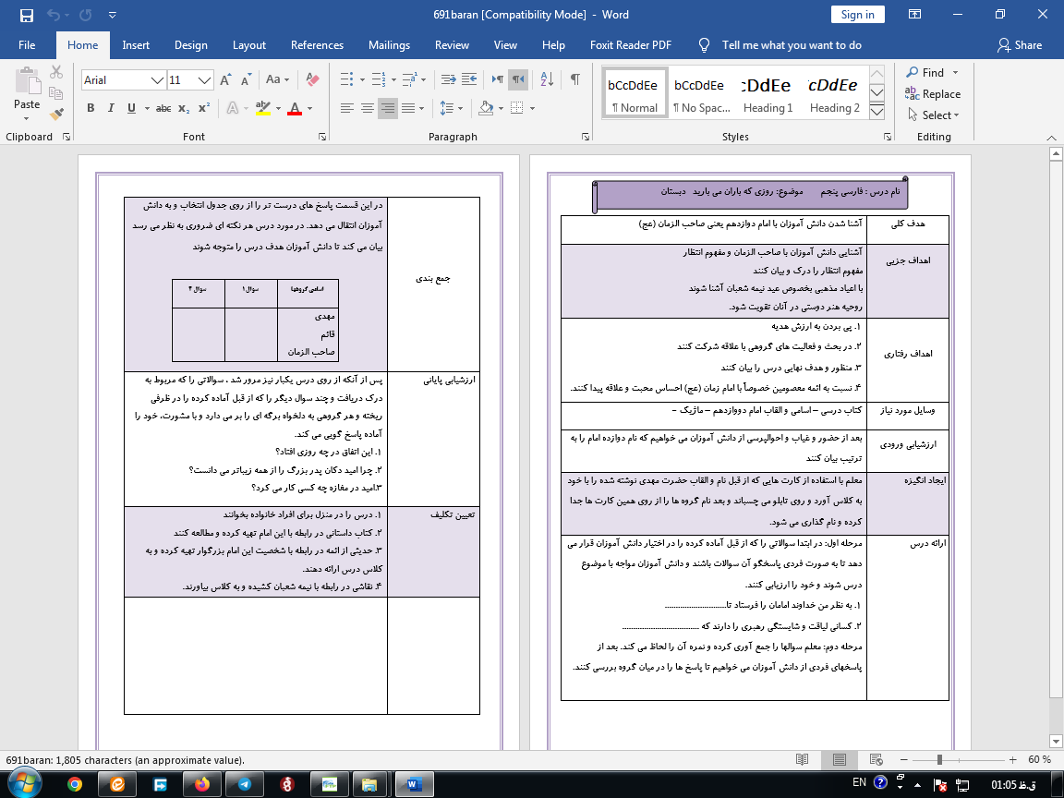The height and width of the screenshot is (798, 1064).
Task: Increase indent of the paragraph
Action: 471,79
